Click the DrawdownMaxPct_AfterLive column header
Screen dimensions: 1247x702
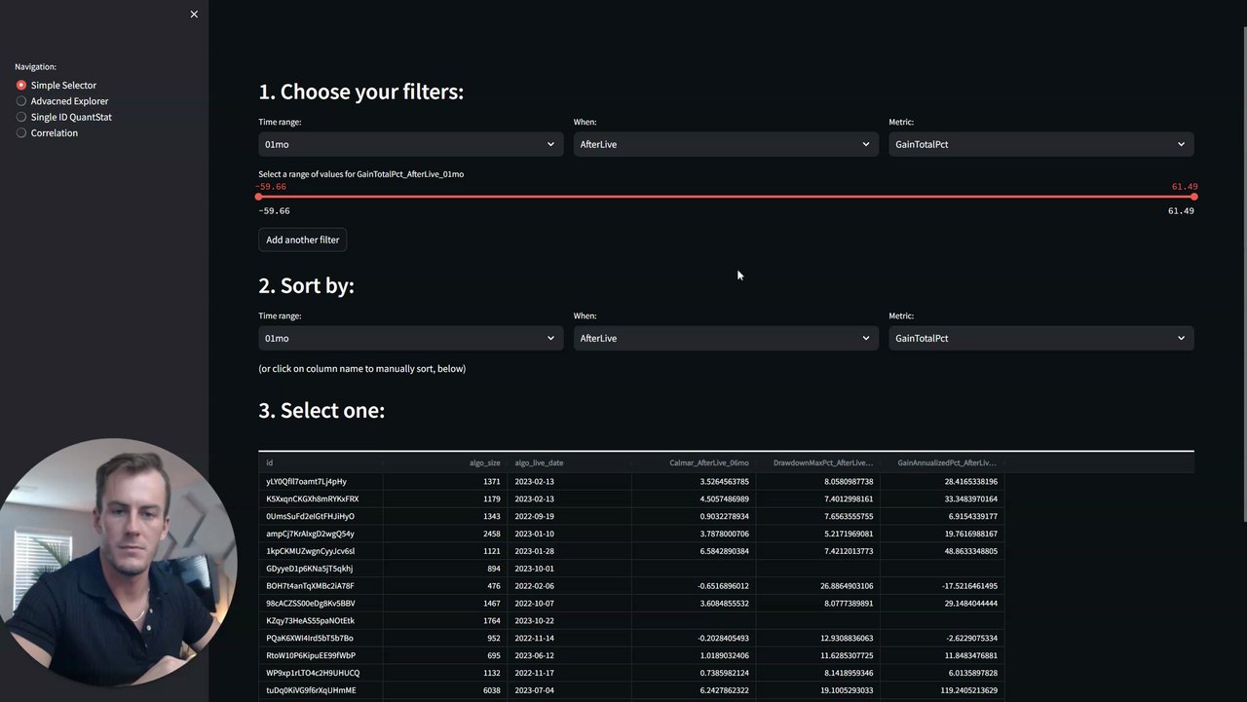[823, 462]
